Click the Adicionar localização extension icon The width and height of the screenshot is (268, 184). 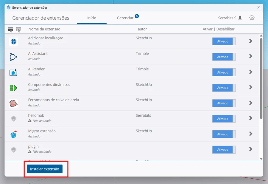tap(13, 41)
